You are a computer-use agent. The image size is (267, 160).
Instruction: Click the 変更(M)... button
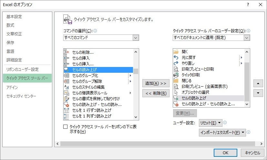tap(185, 113)
